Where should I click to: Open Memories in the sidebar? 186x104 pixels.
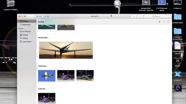pos(27,25)
